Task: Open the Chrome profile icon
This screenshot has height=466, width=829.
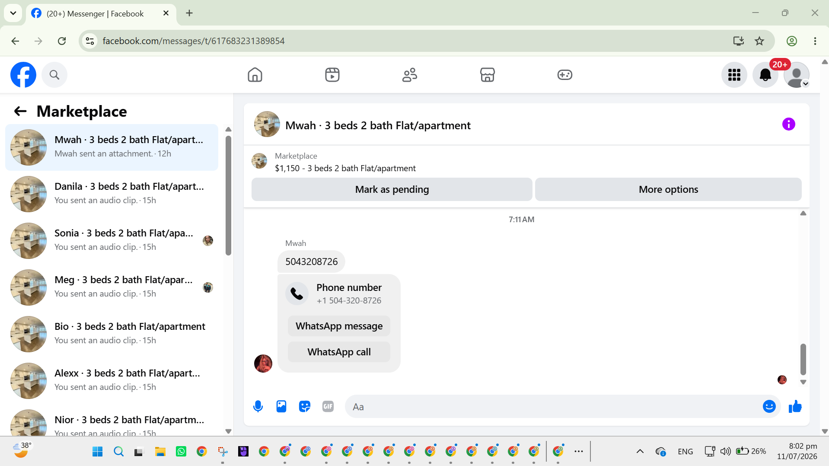Action: click(792, 41)
